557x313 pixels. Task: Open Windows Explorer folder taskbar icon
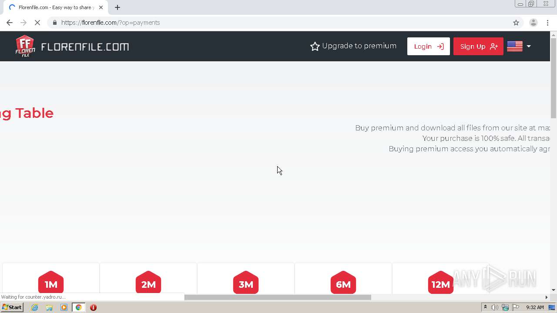(49, 307)
